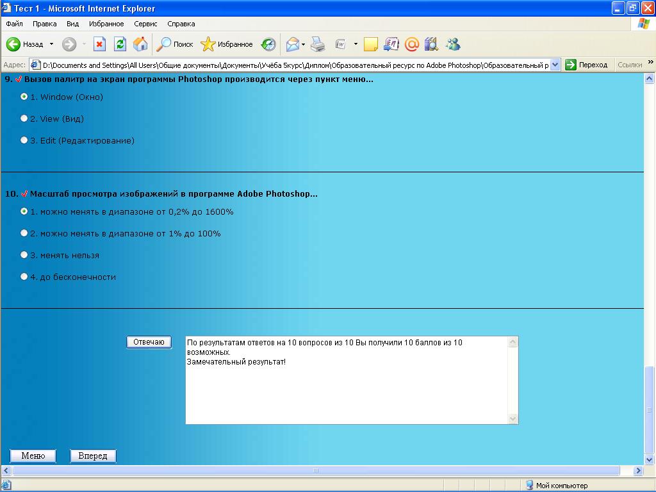Click the vertical page scrollbar thumb
The image size is (656, 492).
[650, 409]
